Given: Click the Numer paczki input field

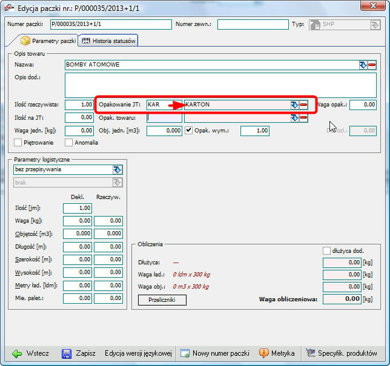Looking at the screenshot, I should coord(111,24).
